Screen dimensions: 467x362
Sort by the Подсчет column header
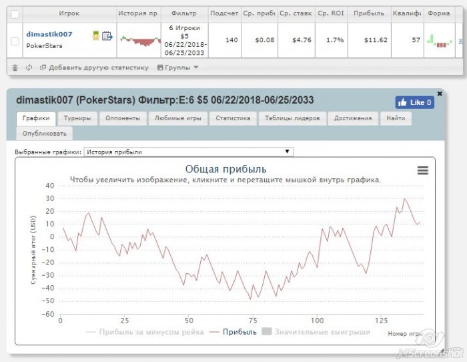pos(224,13)
